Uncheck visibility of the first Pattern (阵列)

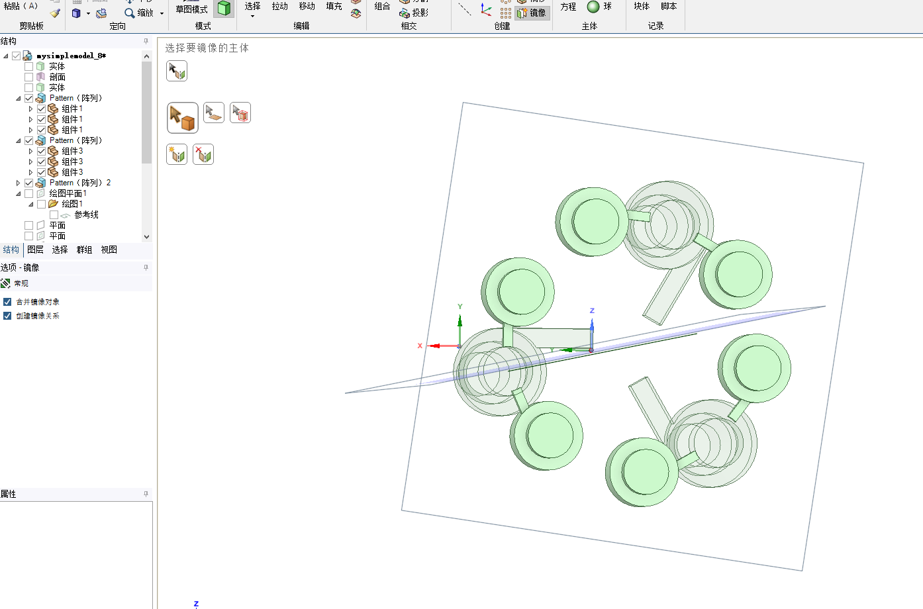coord(28,97)
